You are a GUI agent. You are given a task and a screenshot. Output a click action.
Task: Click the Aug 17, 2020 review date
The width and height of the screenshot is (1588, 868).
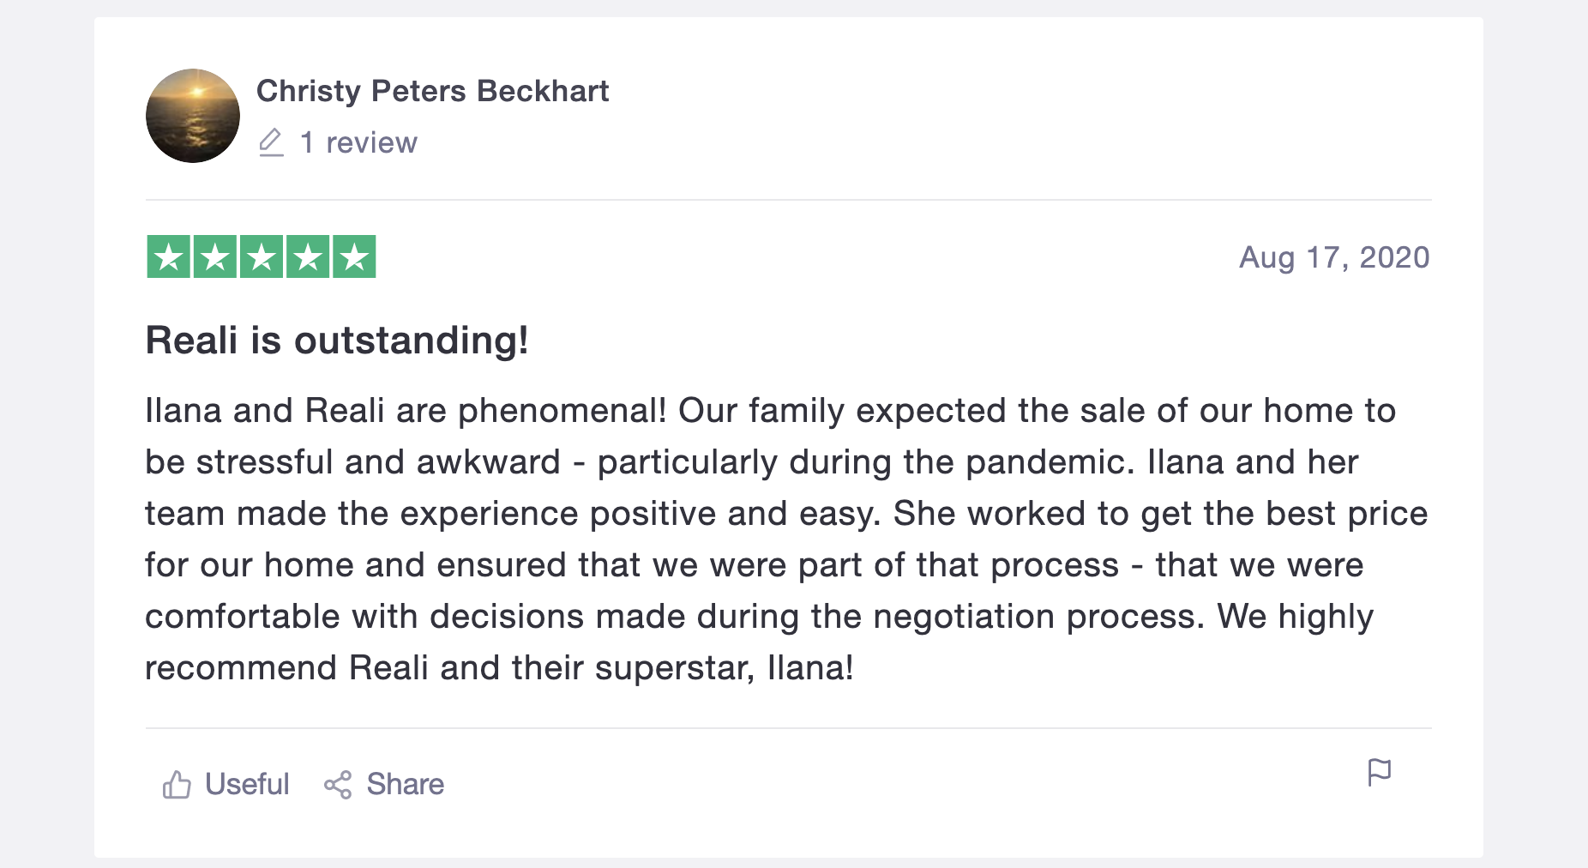pos(1334,257)
